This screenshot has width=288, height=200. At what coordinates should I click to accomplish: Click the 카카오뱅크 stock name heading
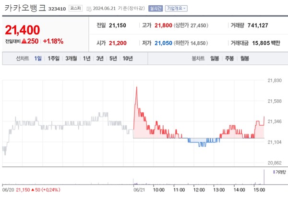pos(25,8)
